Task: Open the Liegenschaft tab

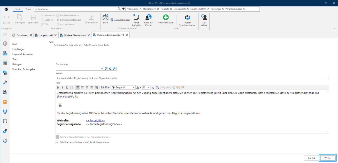Action: coord(46,35)
